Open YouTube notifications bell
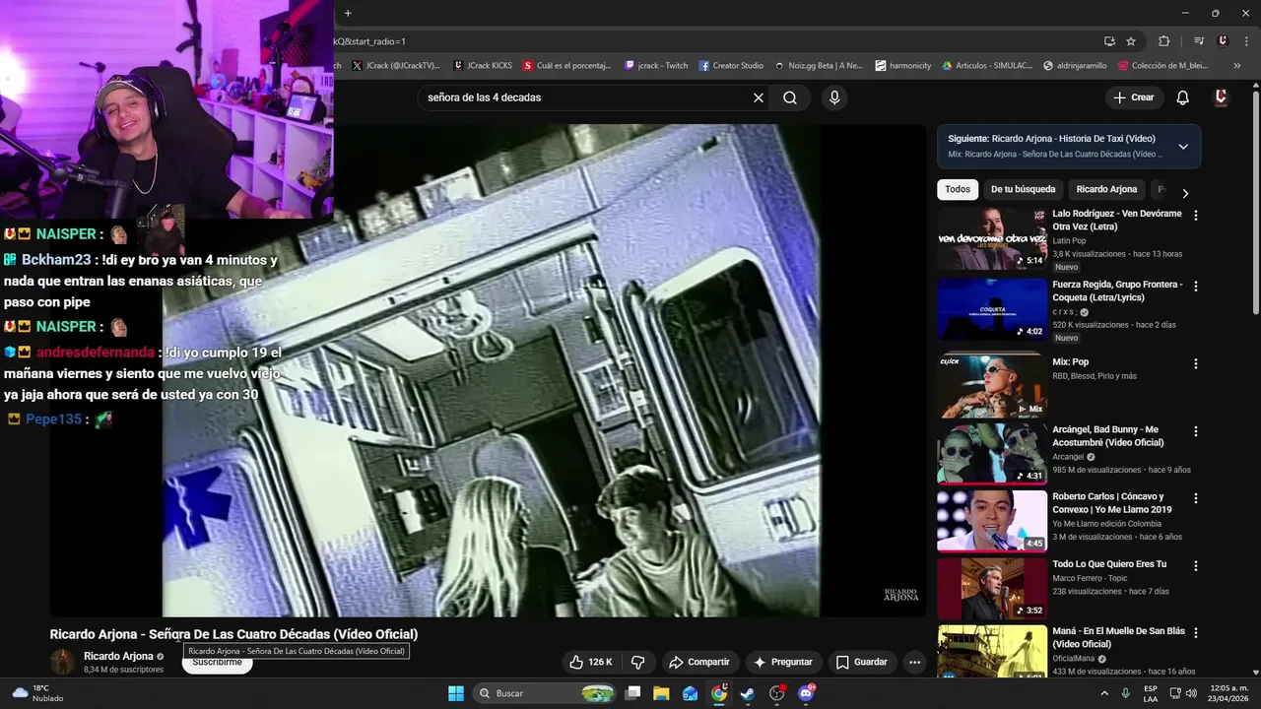1261x709 pixels. click(x=1183, y=97)
